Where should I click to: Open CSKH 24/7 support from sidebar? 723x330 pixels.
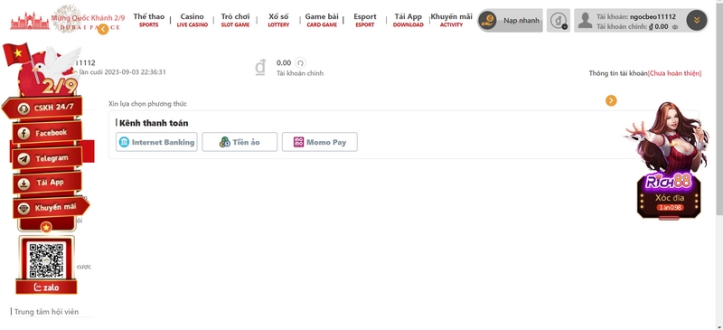click(42, 108)
